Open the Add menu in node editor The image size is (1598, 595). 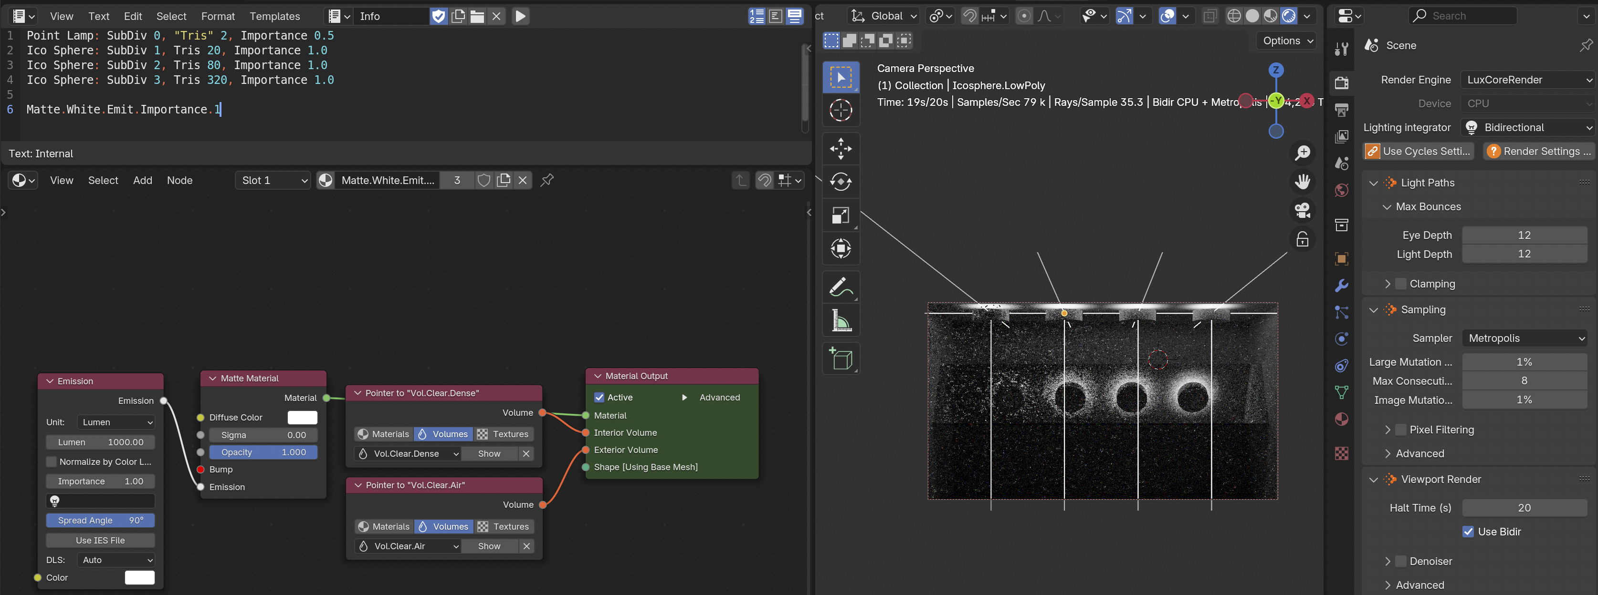pyautogui.click(x=142, y=180)
